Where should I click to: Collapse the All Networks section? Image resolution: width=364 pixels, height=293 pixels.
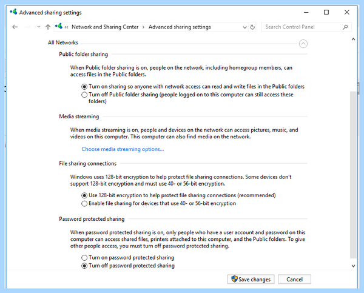pos(303,44)
